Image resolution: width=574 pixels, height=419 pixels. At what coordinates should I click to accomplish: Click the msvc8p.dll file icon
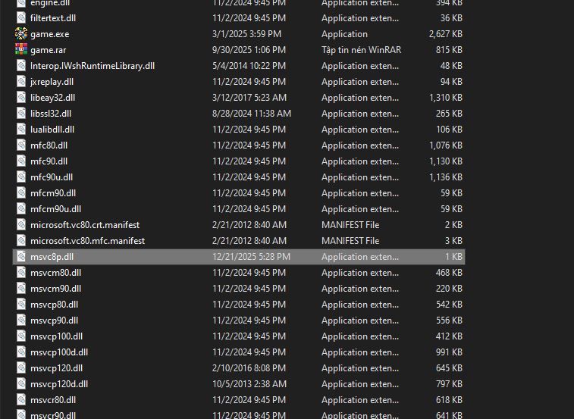click(20, 257)
